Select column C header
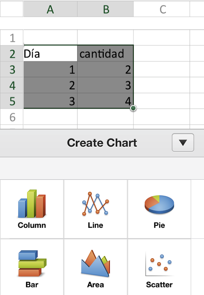This screenshot has width=204, height=295. (162, 9)
